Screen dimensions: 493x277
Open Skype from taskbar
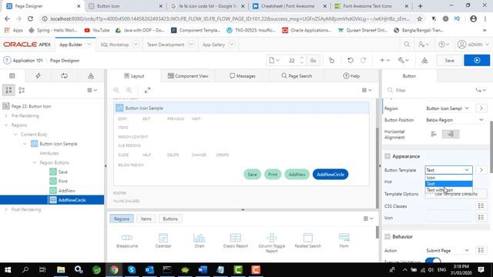tap(132, 269)
